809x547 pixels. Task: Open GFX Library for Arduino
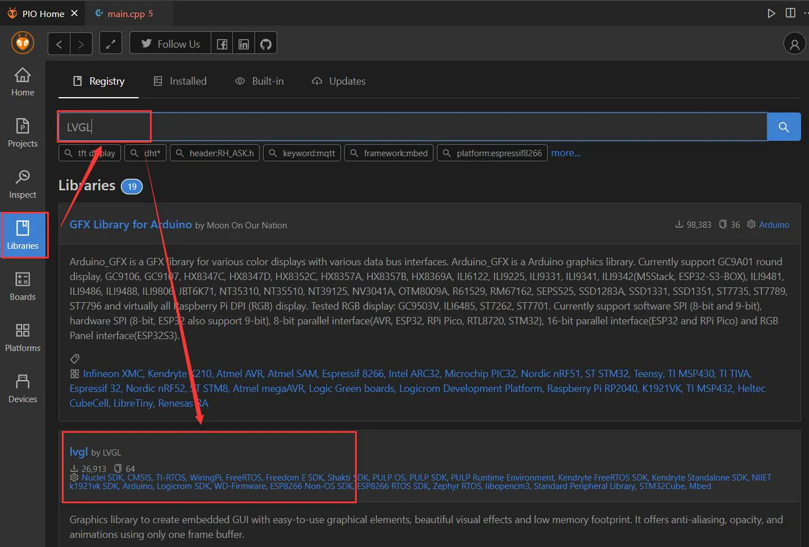tap(131, 224)
